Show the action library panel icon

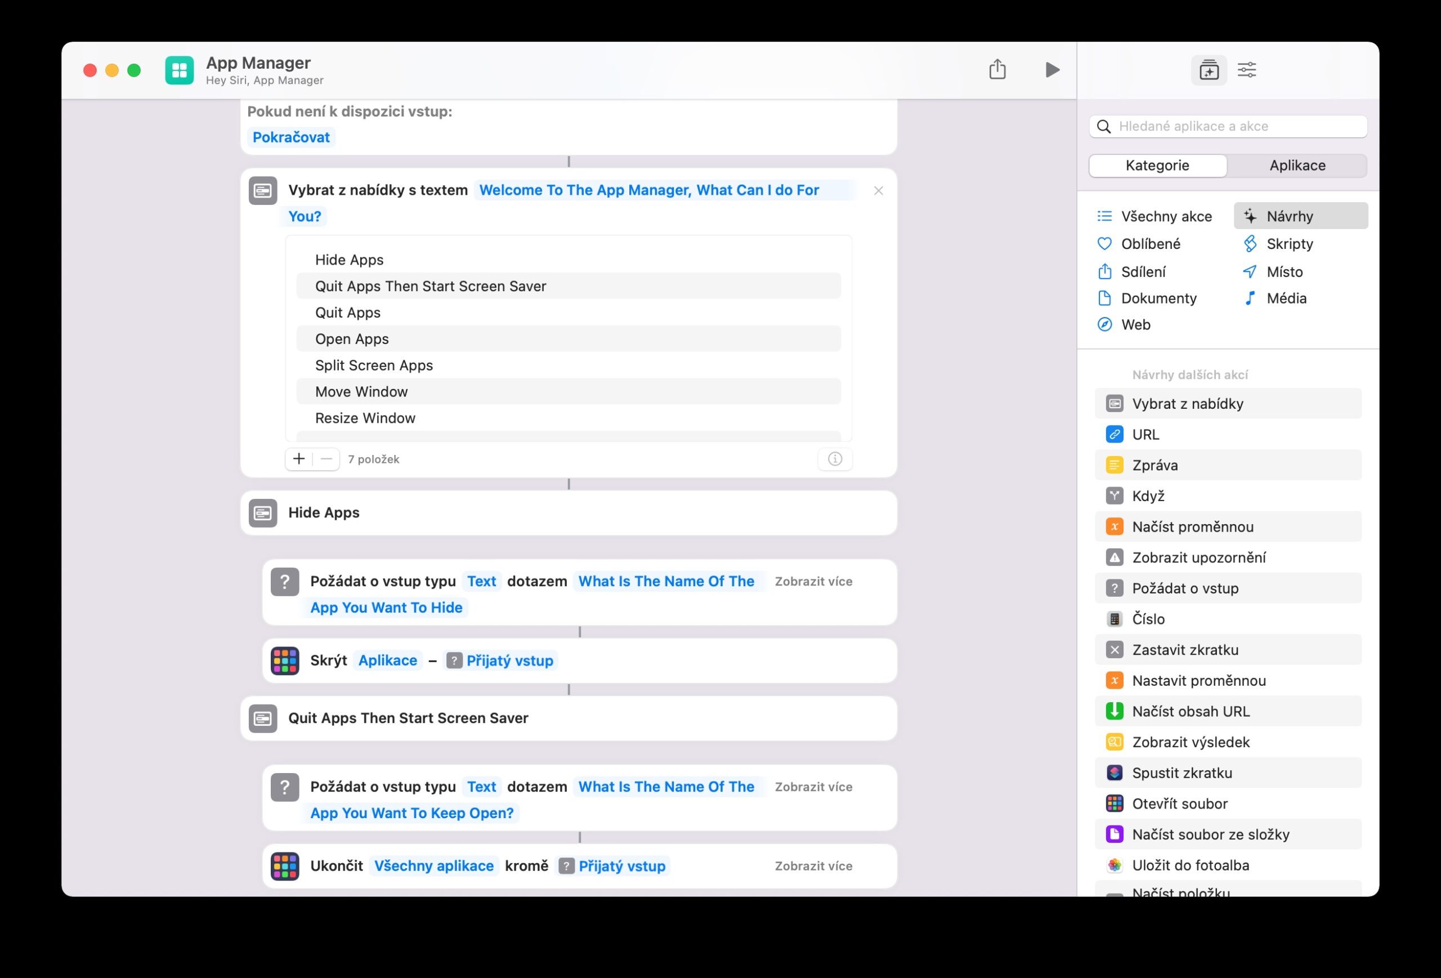[1209, 69]
